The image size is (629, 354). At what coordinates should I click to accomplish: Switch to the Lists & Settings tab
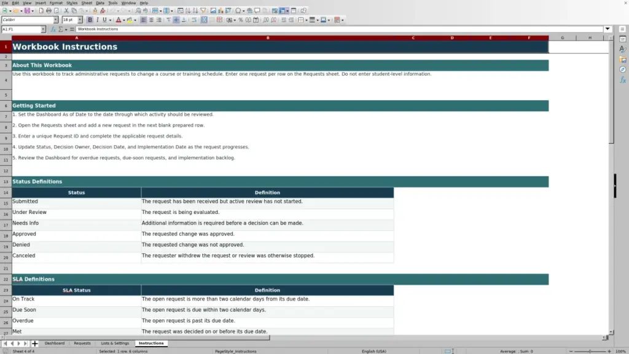(x=115, y=343)
